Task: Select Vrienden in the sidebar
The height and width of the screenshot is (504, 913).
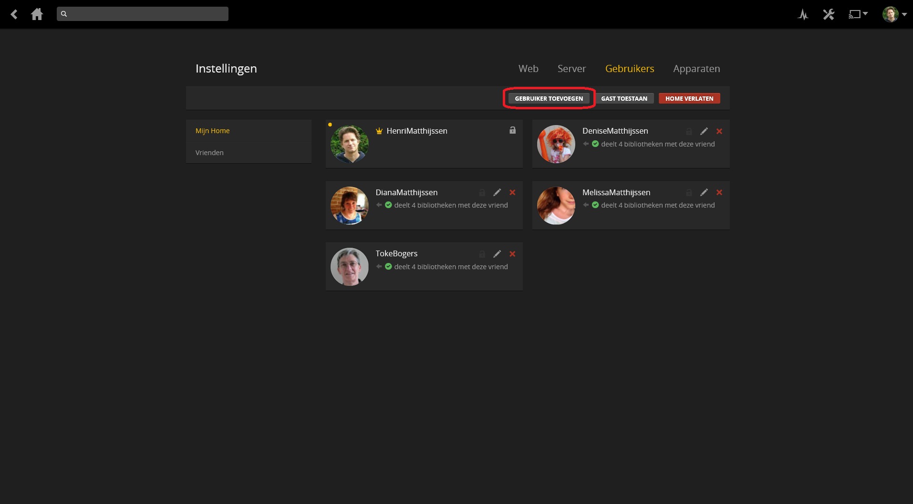Action: [209, 153]
